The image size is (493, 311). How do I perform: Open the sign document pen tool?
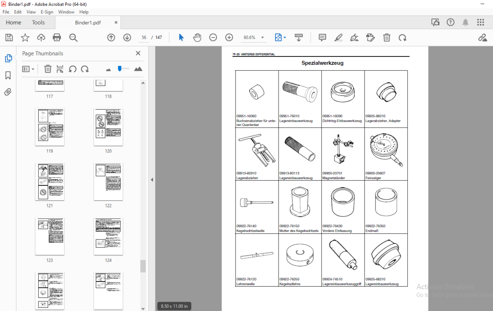pos(354,38)
